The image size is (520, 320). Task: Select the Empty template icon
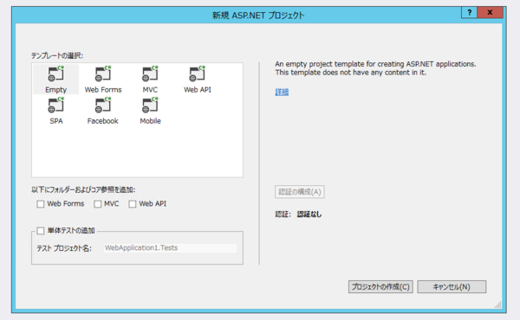point(55,74)
